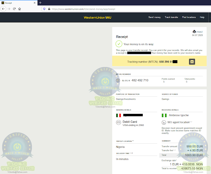Click 'VISA ending in 2960' text
This screenshot has width=211, height=174.
click(133, 125)
